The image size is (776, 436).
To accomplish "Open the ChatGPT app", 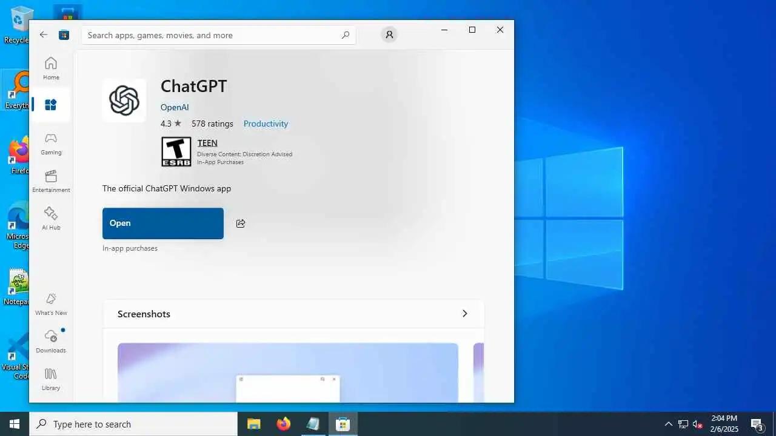I will (163, 223).
